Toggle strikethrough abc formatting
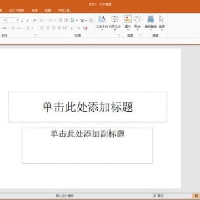The height and width of the screenshot is (200, 200). click(x=4, y=28)
